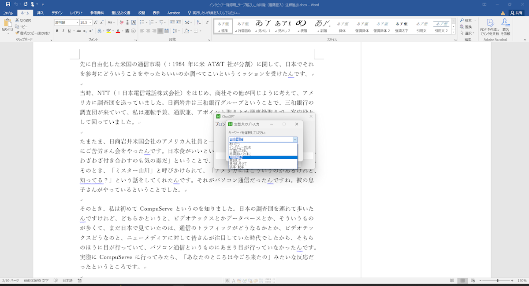Toggle bold formatting
This screenshot has width=529, height=286.
(x=57, y=31)
